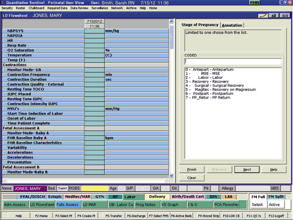The width and height of the screenshot is (293, 220).
Task: Click the F6-Discharge function key button
Action: pos(136,216)
